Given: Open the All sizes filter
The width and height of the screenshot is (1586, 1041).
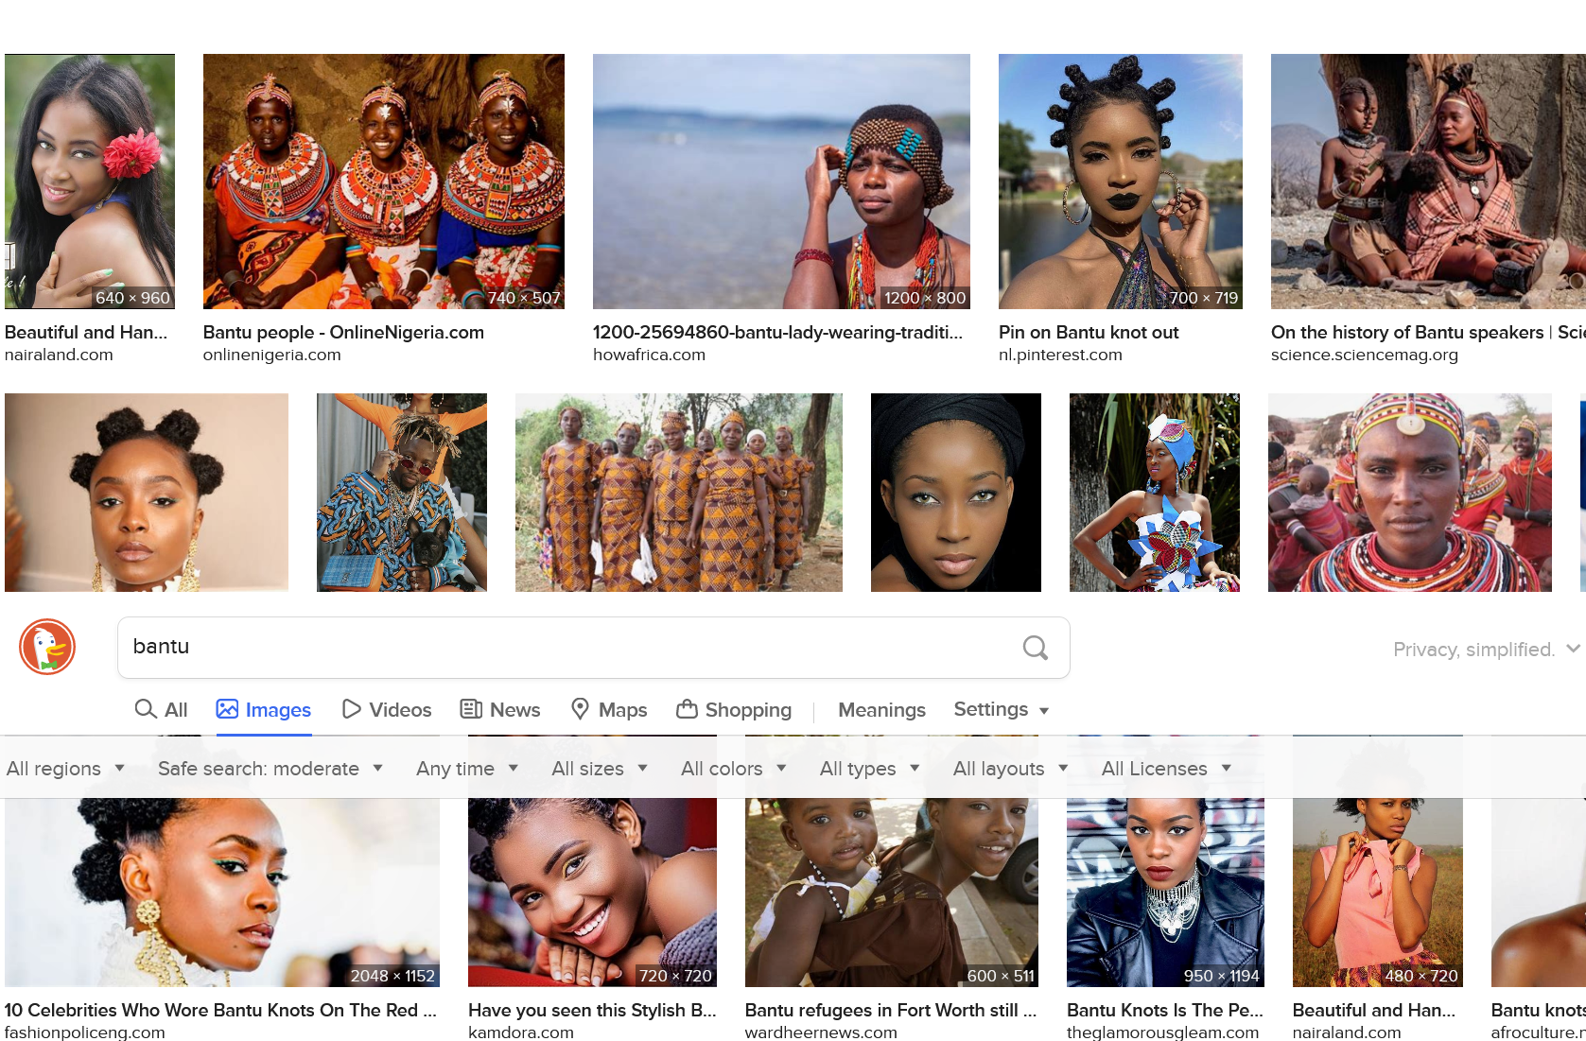Looking at the screenshot, I should tap(600, 768).
